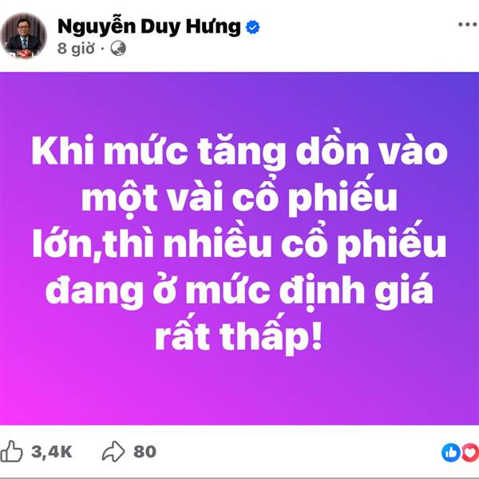Viewport: 479px width, 479px height.
Task: Open the three-dot post options menu
Action: (468, 25)
